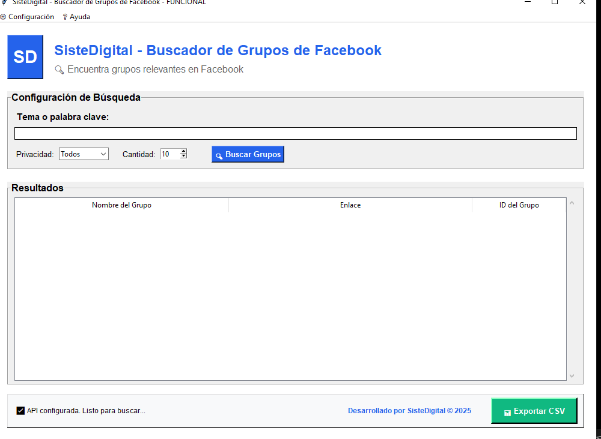Click the SisteDigital Buscador de Grupos title
Image resolution: width=601 pixels, height=439 pixels.
click(x=218, y=50)
